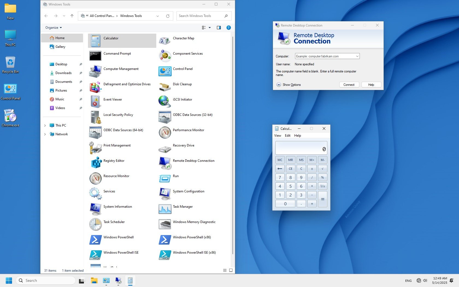The height and width of the screenshot is (287, 459).
Task: Click the Connect button
Action: (x=349, y=85)
